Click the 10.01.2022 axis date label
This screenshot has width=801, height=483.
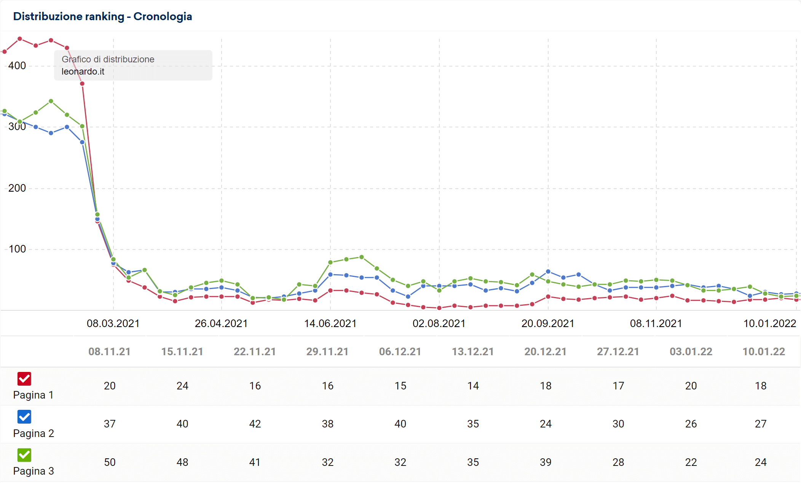770,324
